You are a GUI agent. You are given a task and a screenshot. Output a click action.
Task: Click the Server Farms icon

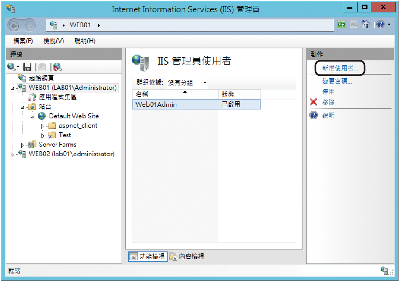pyautogui.click(x=32, y=144)
